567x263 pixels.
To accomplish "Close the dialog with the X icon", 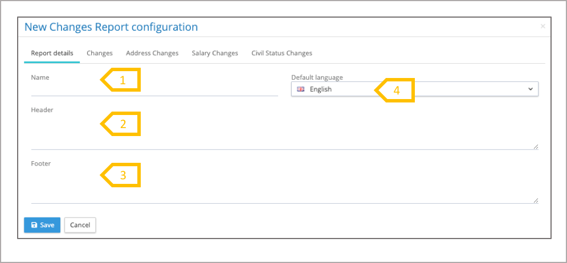I will click(542, 26).
